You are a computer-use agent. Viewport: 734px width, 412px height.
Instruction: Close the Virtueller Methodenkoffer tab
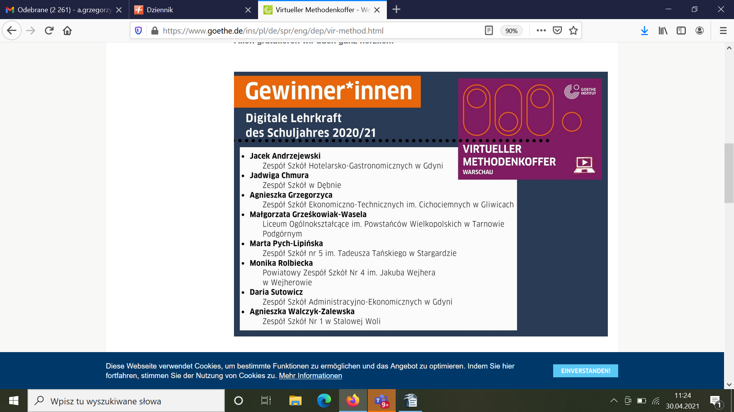pos(377,10)
